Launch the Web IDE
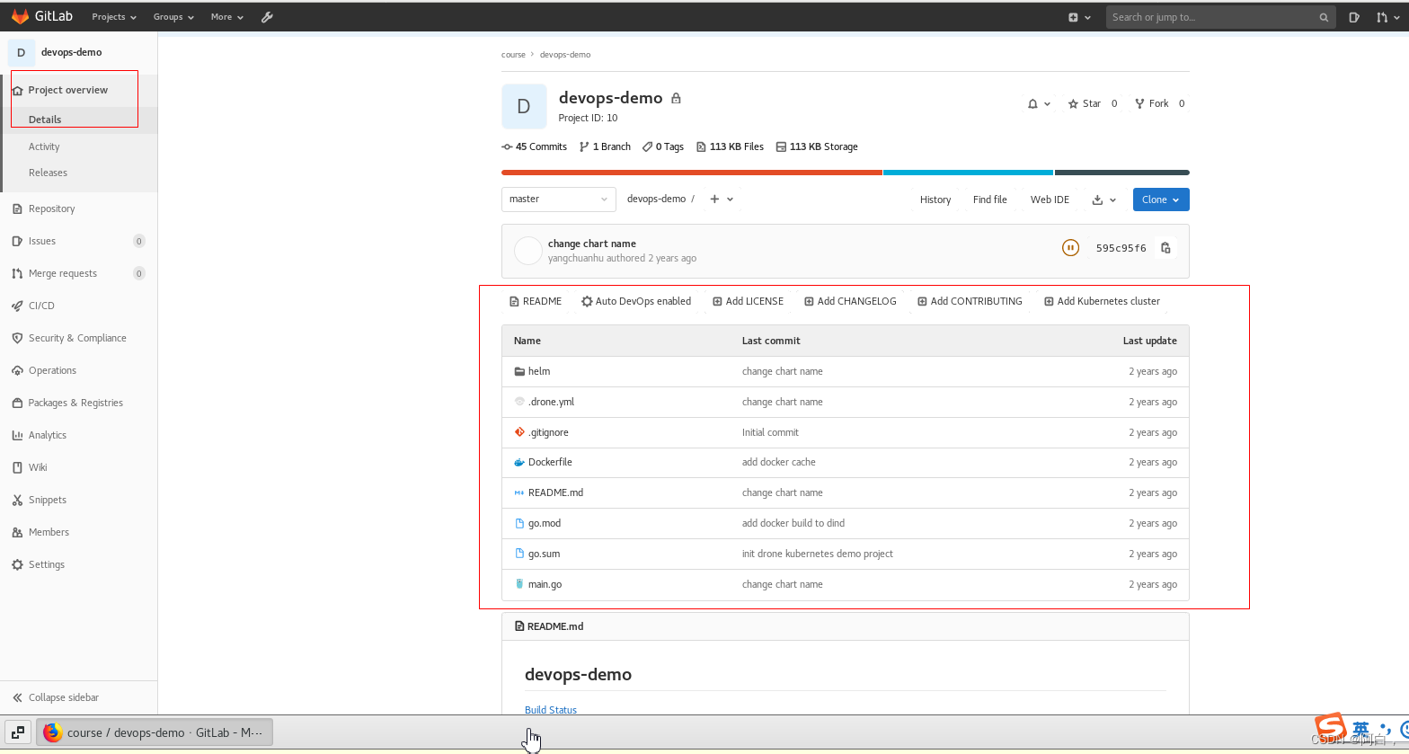Screen dimensions: 1409x754 click(x=1050, y=200)
